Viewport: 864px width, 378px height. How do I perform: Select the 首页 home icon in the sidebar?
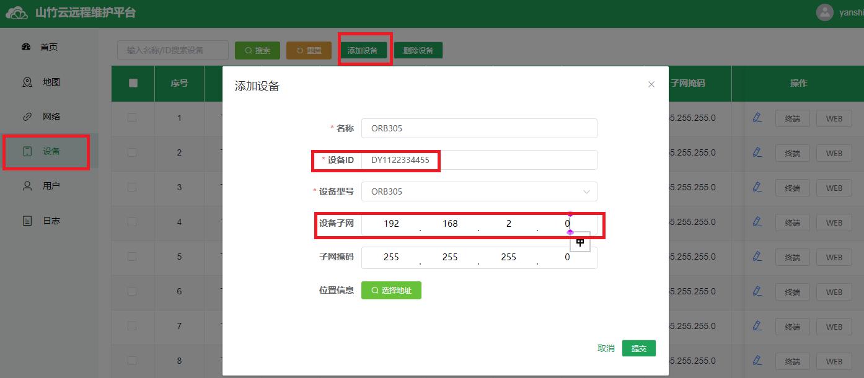coord(26,46)
